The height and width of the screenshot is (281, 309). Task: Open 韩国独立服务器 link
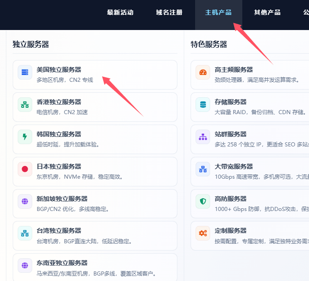point(59,134)
